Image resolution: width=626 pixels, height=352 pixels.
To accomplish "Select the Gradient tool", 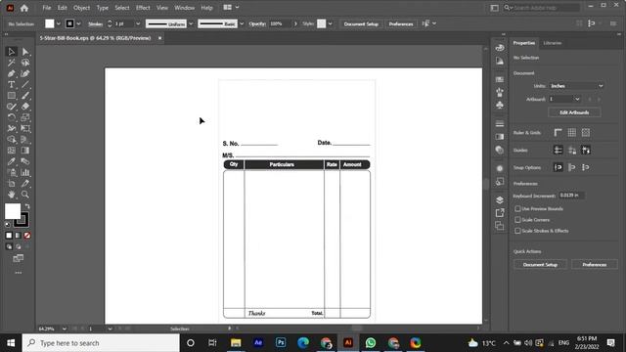I will click(25, 151).
